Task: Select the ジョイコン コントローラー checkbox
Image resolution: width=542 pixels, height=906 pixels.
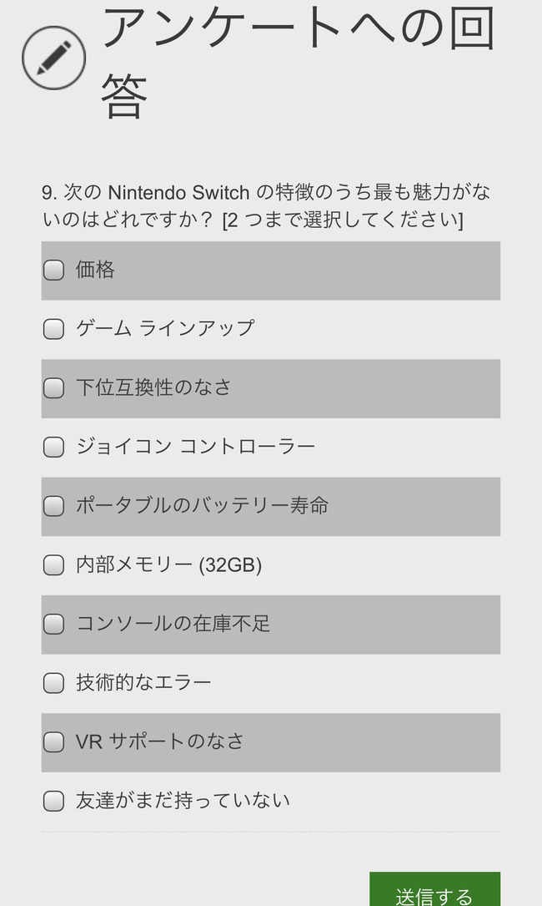Action: 53,447
